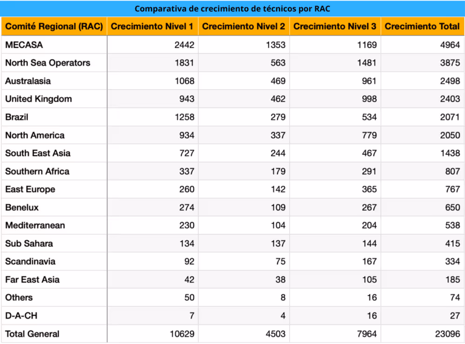
Task: Click the Brazil row label
Action: pyautogui.click(x=17, y=117)
